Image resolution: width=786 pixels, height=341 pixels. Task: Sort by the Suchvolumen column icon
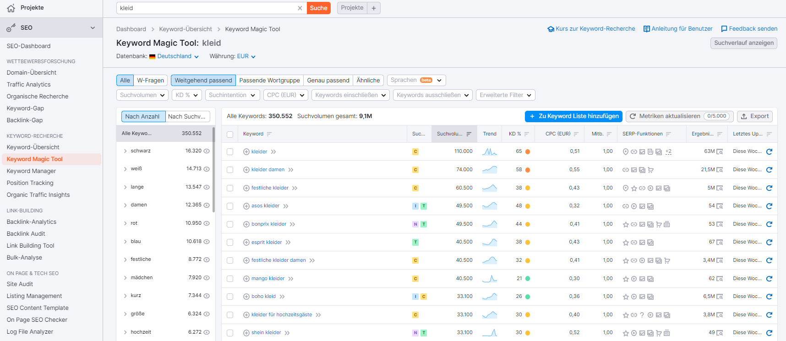[469, 134]
